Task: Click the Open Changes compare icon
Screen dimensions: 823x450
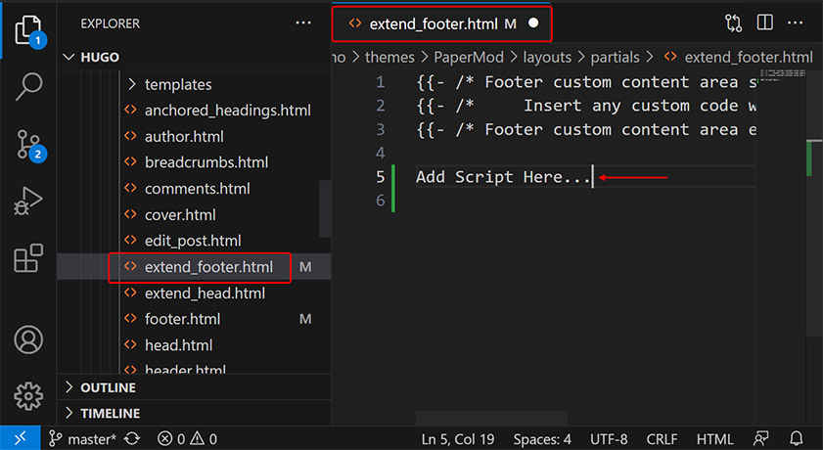Action: 733,23
